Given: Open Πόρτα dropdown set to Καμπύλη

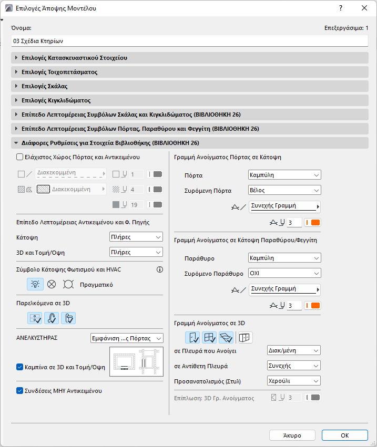Looking at the screenshot, I should click(284, 175).
